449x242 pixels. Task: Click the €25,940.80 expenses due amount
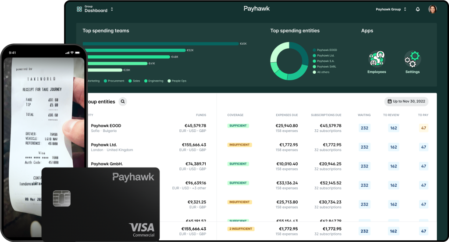[x=287, y=126]
